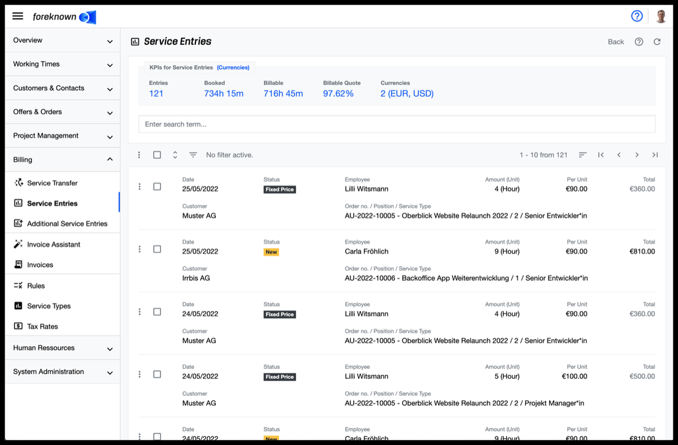Viewport: 678px width, 445px height.
Task: Click the help icon next to Back
Action: (639, 42)
